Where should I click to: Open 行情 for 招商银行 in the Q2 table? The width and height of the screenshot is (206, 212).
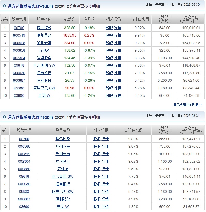pyautogui.click(x=118, y=73)
